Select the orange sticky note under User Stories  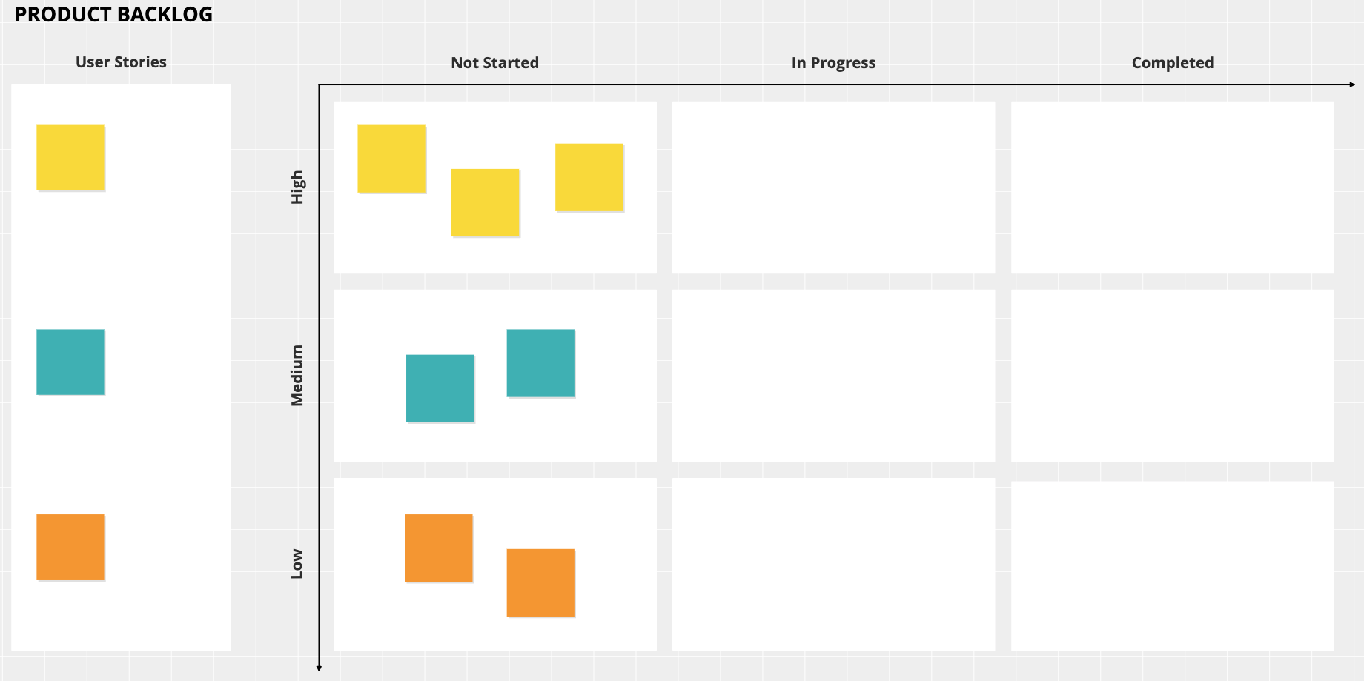pyautogui.click(x=70, y=547)
